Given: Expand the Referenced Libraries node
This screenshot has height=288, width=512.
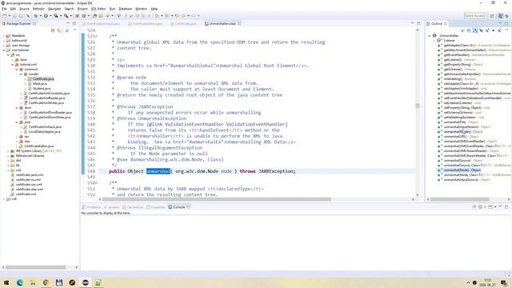Looking at the screenshot, I should pyautogui.click(x=8, y=156).
